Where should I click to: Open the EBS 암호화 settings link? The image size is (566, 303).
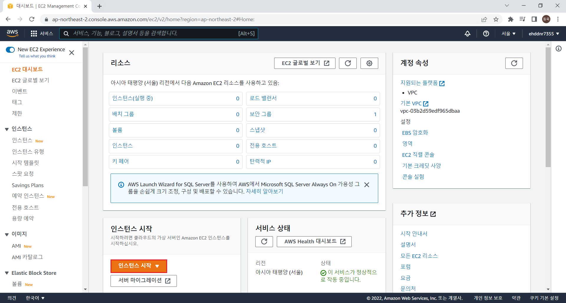coord(415,133)
